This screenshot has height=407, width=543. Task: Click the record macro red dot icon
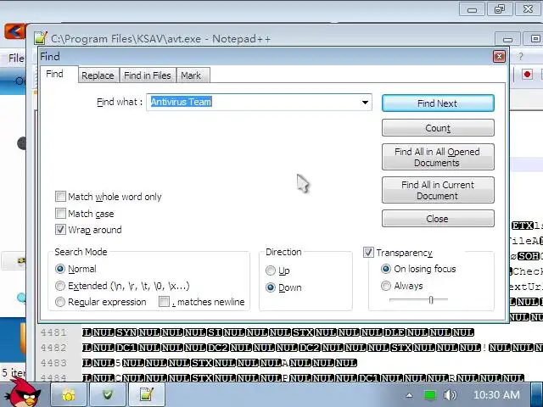point(527,75)
